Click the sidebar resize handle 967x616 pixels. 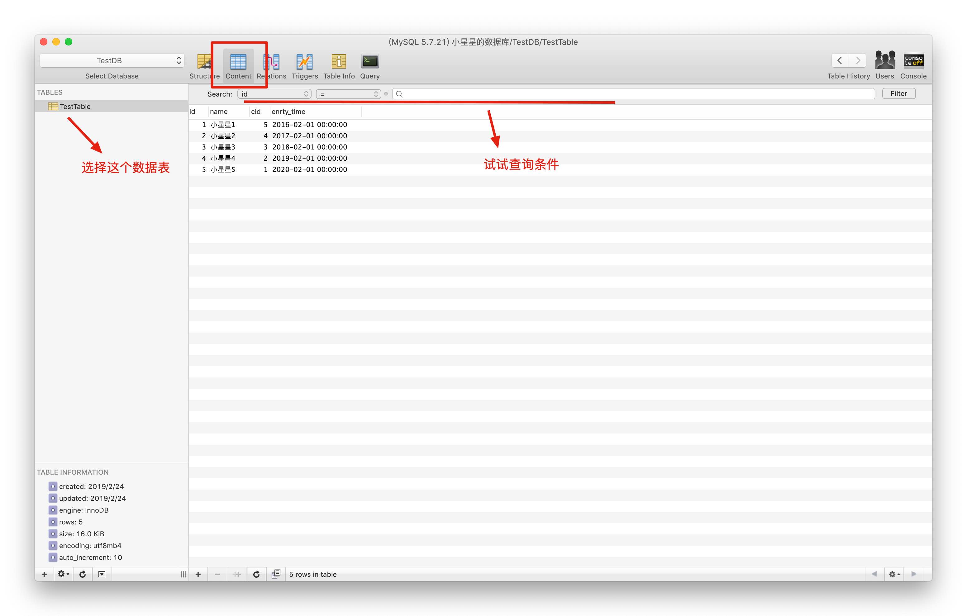click(x=183, y=574)
